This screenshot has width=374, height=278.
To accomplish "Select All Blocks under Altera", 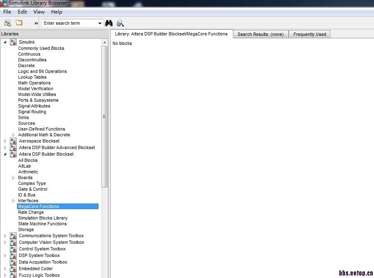I will 28,160.
